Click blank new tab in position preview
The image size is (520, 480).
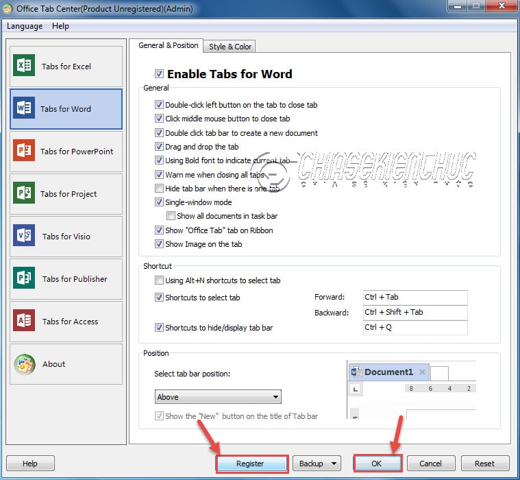[439, 373]
